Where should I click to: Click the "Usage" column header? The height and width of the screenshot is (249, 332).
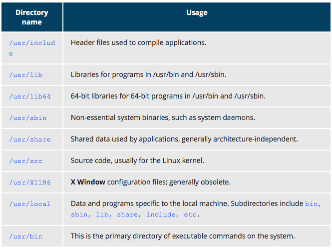tap(197, 12)
